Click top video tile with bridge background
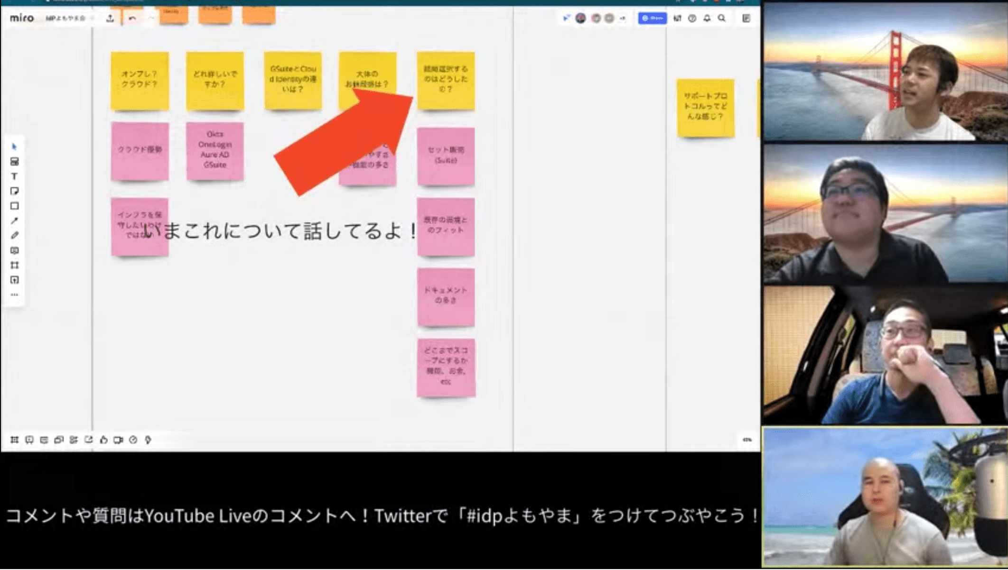1008x570 pixels. pos(885,72)
